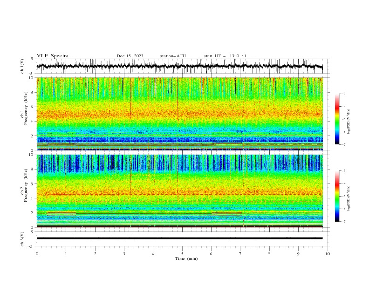Image resolution: width=369 pixels, height=285 pixels.
Task: Click the ch.1 black waveform trace
Action: point(179,66)
